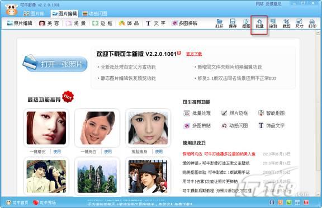Click 使用 next to 瘦脸瘦身
Screen dimensions: 322x208
[x=159, y=152]
